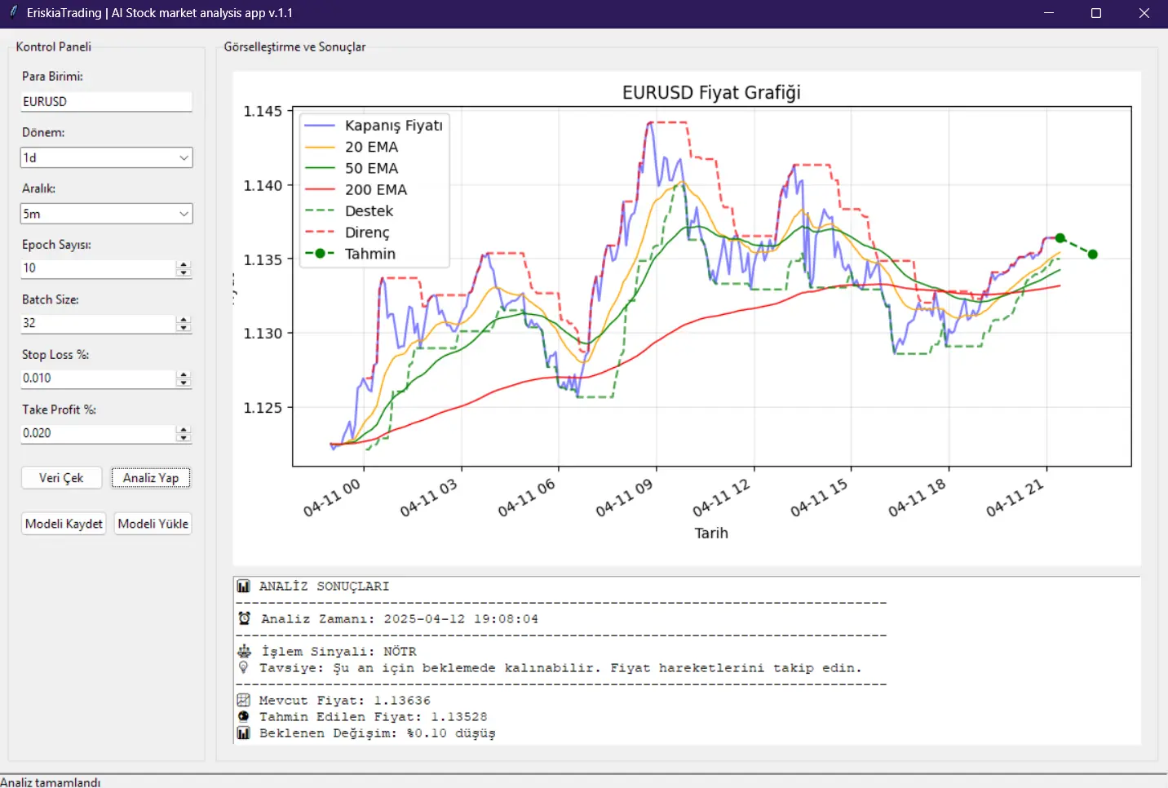Click the green Tahmin forecast end point on chart
This screenshot has width=1168, height=788.
click(x=1093, y=255)
